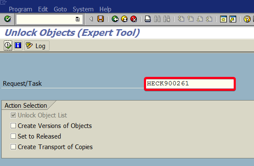This screenshot has height=166, width=254.
Task: Click the green Back arrow icon
Action: point(115,19)
